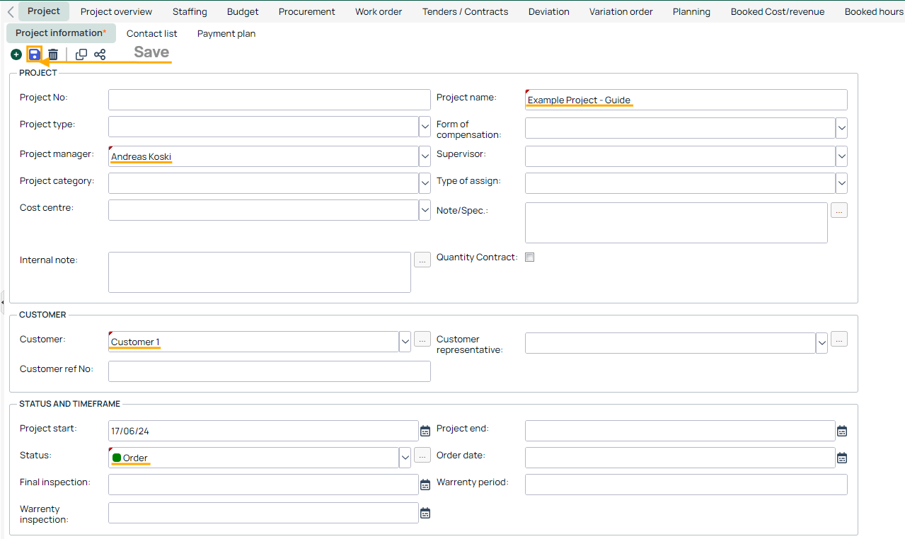Open the Project overview tab

pyautogui.click(x=116, y=11)
